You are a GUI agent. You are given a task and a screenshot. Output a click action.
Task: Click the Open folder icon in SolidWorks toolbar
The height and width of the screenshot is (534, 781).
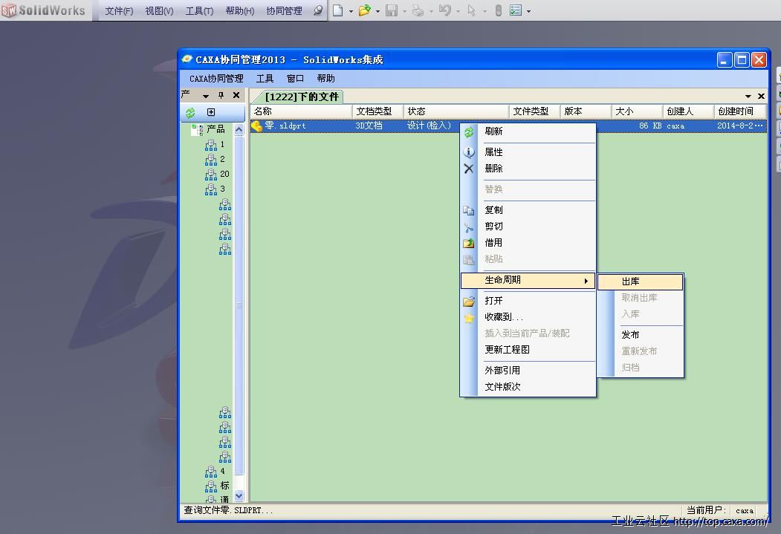[364, 10]
